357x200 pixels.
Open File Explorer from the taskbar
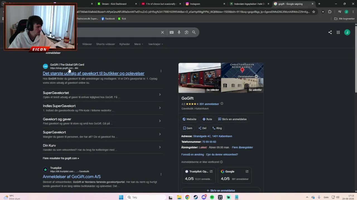pos(179,197)
